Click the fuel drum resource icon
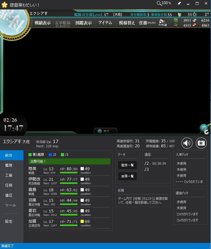Screen dimensions: 211x249 (x=176, y=20)
